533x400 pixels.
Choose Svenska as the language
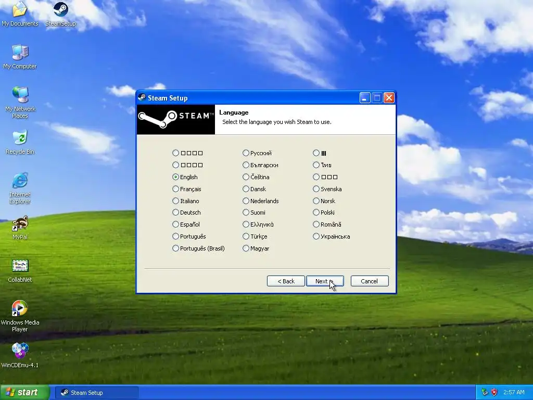[x=327, y=189]
